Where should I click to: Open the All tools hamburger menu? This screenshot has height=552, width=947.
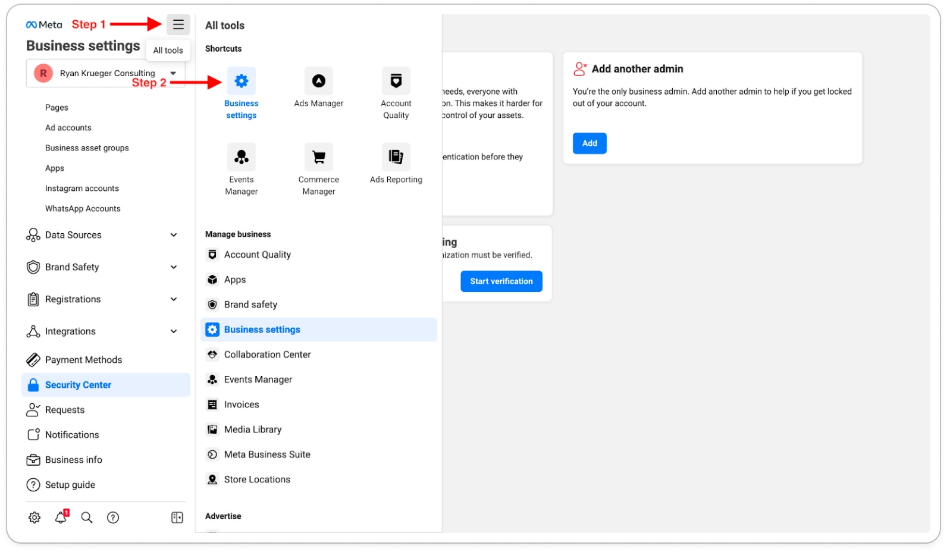(x=178, y=25)
